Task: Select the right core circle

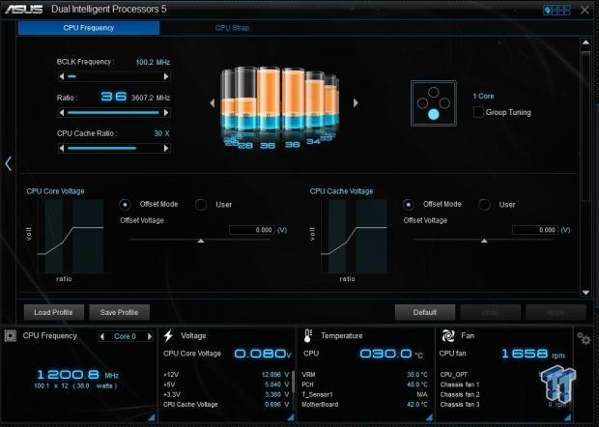Action: (444, 103)
